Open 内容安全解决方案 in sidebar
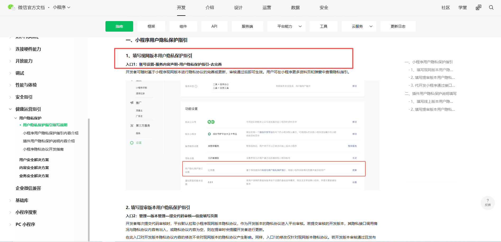This screenshot has width=501, height=242. (x=34, y=168)
